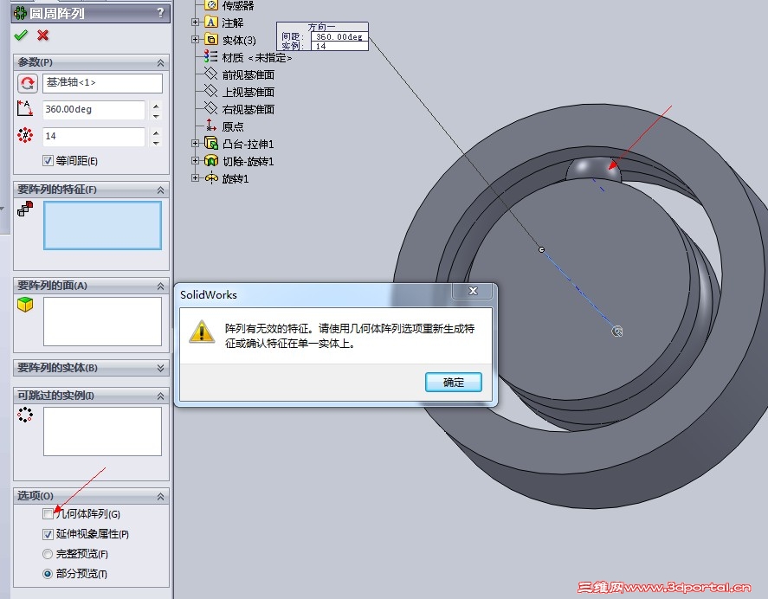Screen dimensions: 768x599
Task: Click the instances-to-skip dotted circle icon
Action: pos(25,415)
